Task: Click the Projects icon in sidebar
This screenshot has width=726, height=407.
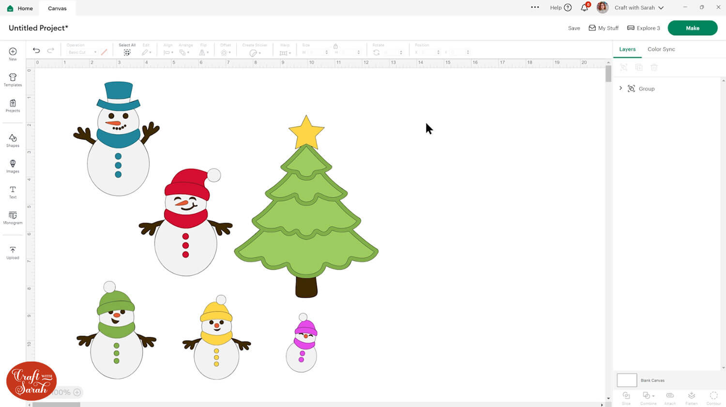Action: pos(13,106)
